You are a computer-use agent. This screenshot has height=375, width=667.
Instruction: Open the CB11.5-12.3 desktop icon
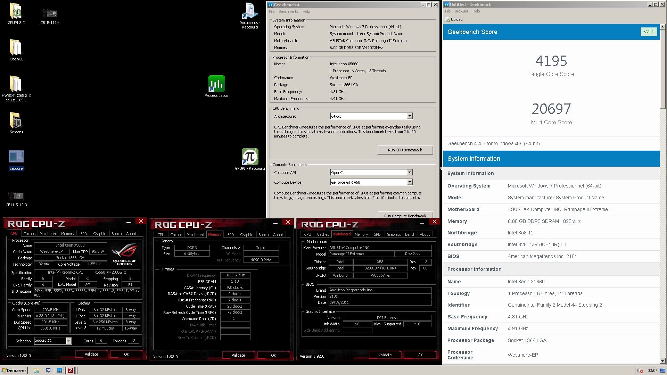click(x=16, y=199)
